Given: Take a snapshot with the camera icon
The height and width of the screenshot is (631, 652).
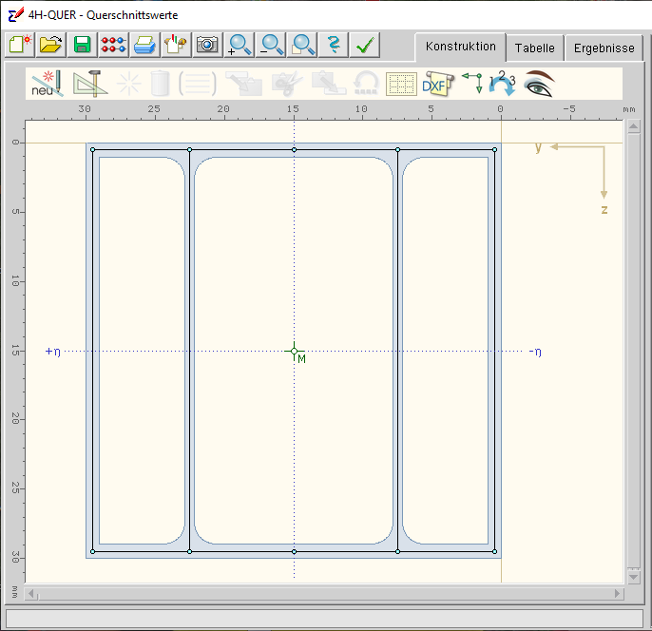Looking at the screenshot, I should pyautogui.click(x=206, y=45).
